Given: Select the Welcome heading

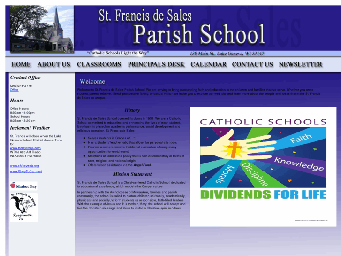Looking at the screenshot, I should coord(92,81).
